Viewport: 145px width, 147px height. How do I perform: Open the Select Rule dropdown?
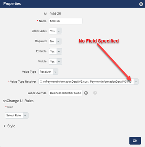click(17, 116)
